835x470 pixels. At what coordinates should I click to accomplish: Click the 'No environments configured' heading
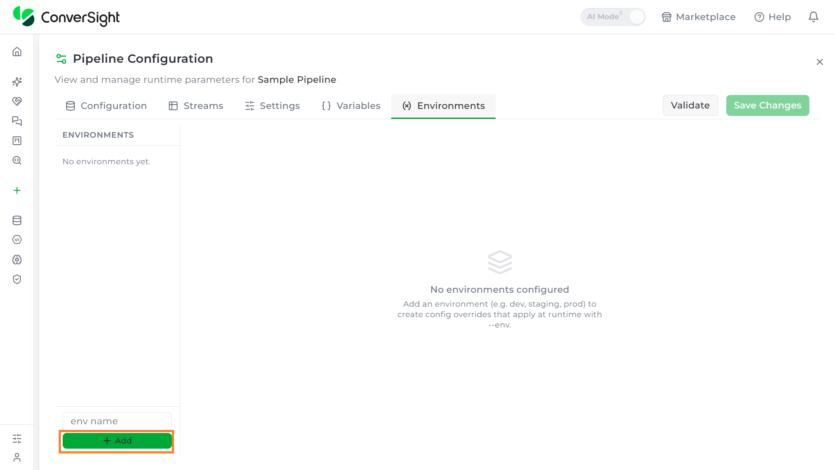coord(500,290)
